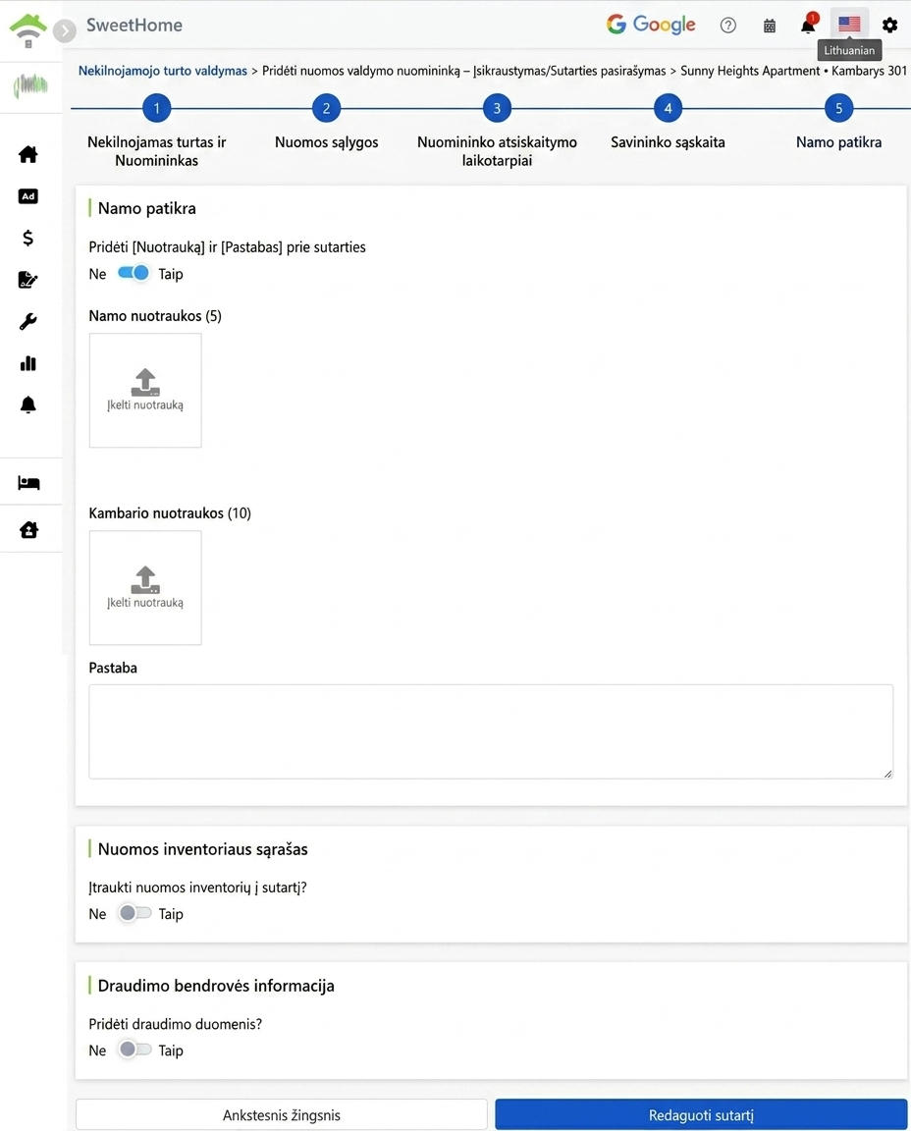Image resolution: width=911 pixels, height=1131 pixels.
Task: Open the contract signing sidebar icon
Action: (28, 279)
